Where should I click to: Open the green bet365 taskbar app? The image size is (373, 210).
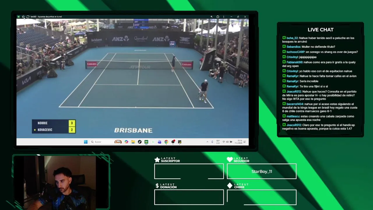[x=146, y=142]
